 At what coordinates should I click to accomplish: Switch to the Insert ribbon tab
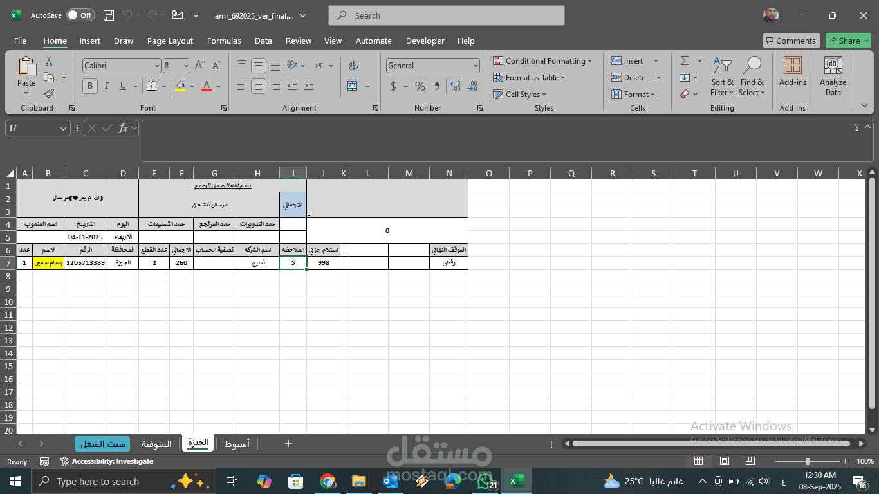[90, 41]
